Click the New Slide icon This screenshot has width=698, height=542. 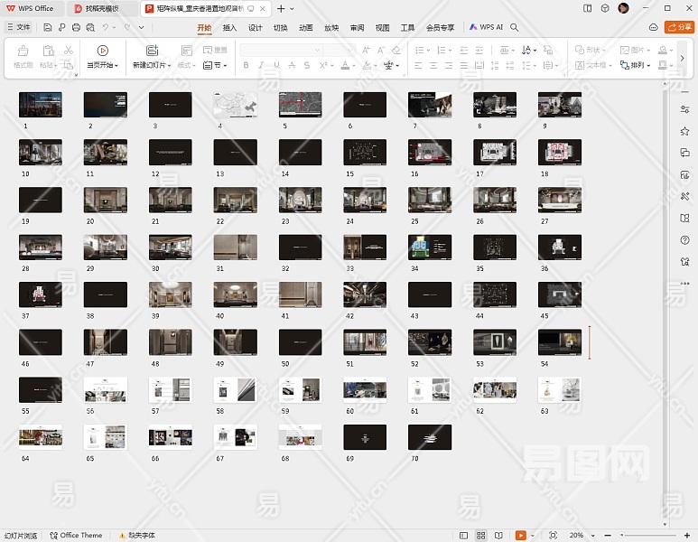[152, 51]
